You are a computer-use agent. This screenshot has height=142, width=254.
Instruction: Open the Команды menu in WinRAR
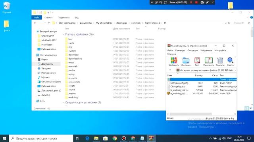180,50
